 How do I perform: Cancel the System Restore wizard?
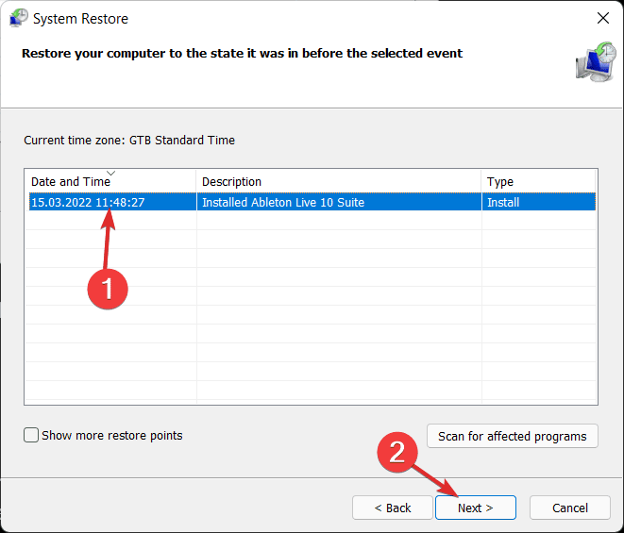coord(569,508)
